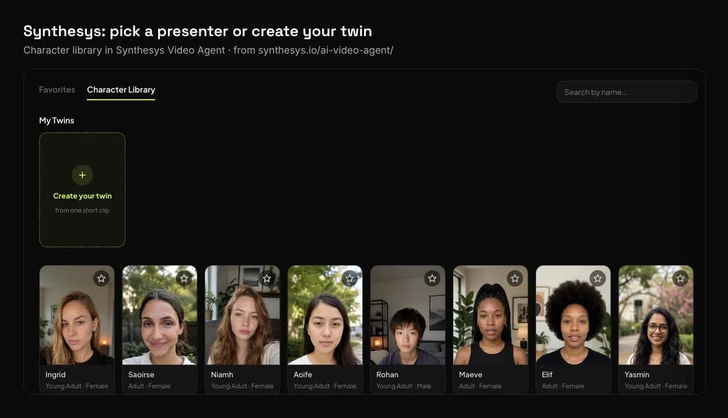The image size is (728, 418).
Task: Open the Character Library tab
Action: tap(121, 90)
